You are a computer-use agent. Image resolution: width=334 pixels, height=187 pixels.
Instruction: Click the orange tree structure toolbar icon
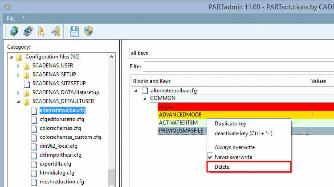click(41, 31)
